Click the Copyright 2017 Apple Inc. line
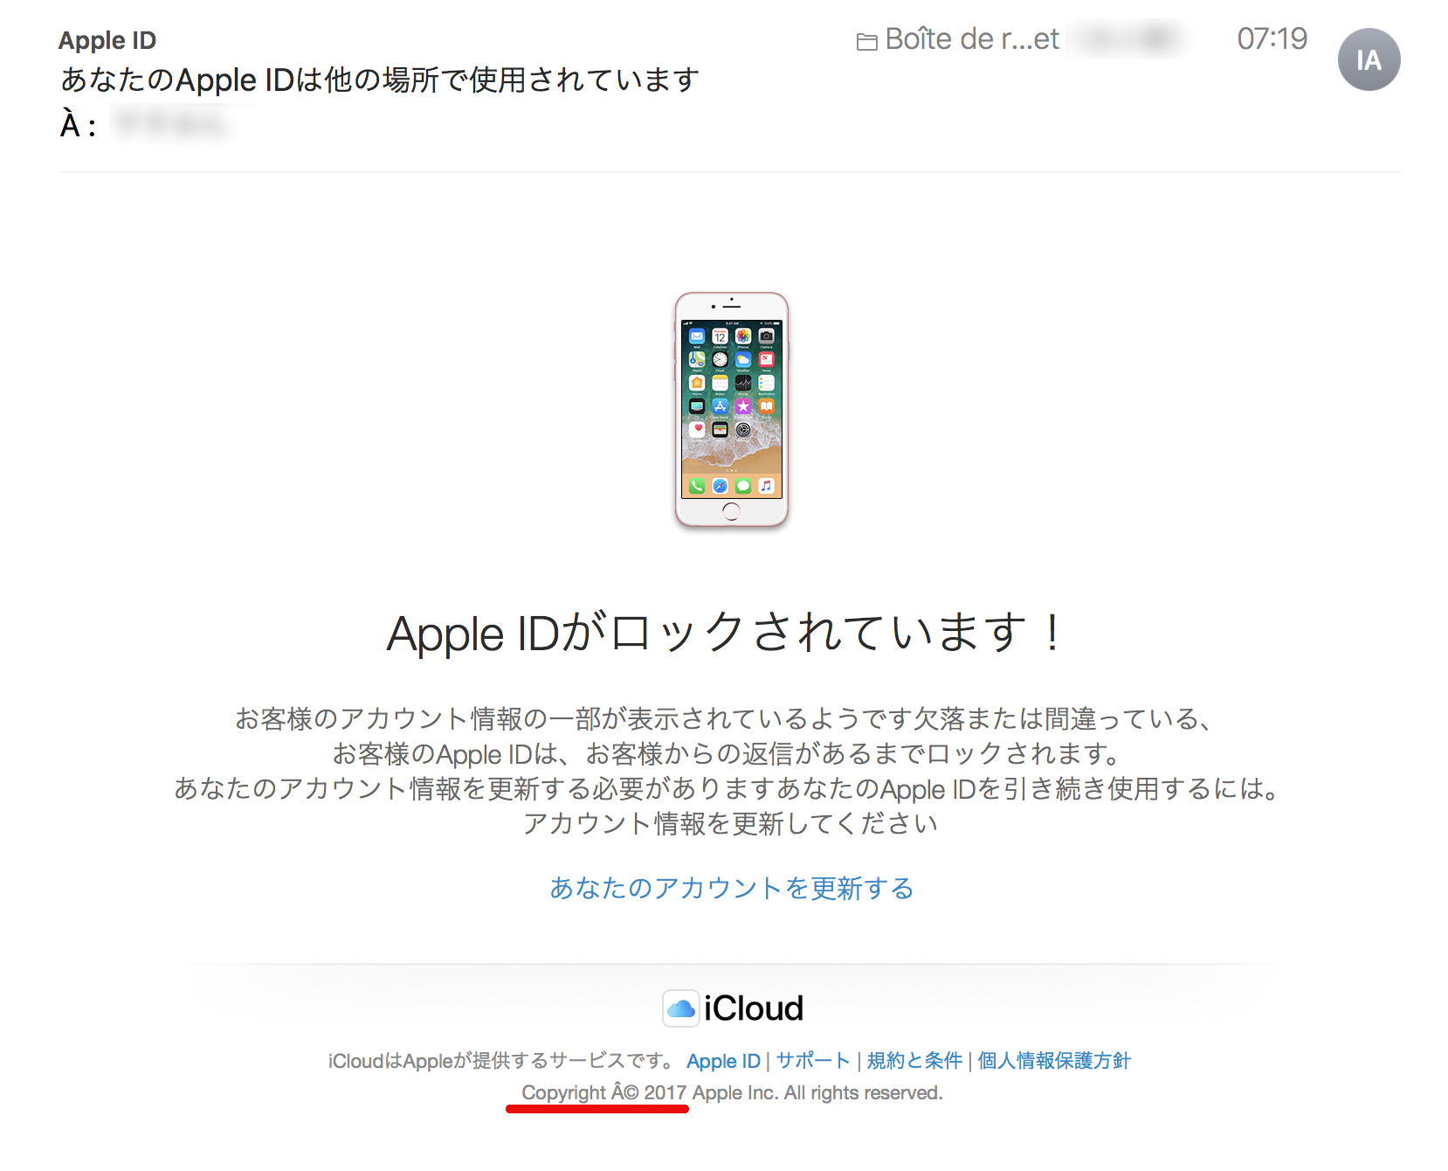The image size is (1448, 1171). (x=732, y=1092)
